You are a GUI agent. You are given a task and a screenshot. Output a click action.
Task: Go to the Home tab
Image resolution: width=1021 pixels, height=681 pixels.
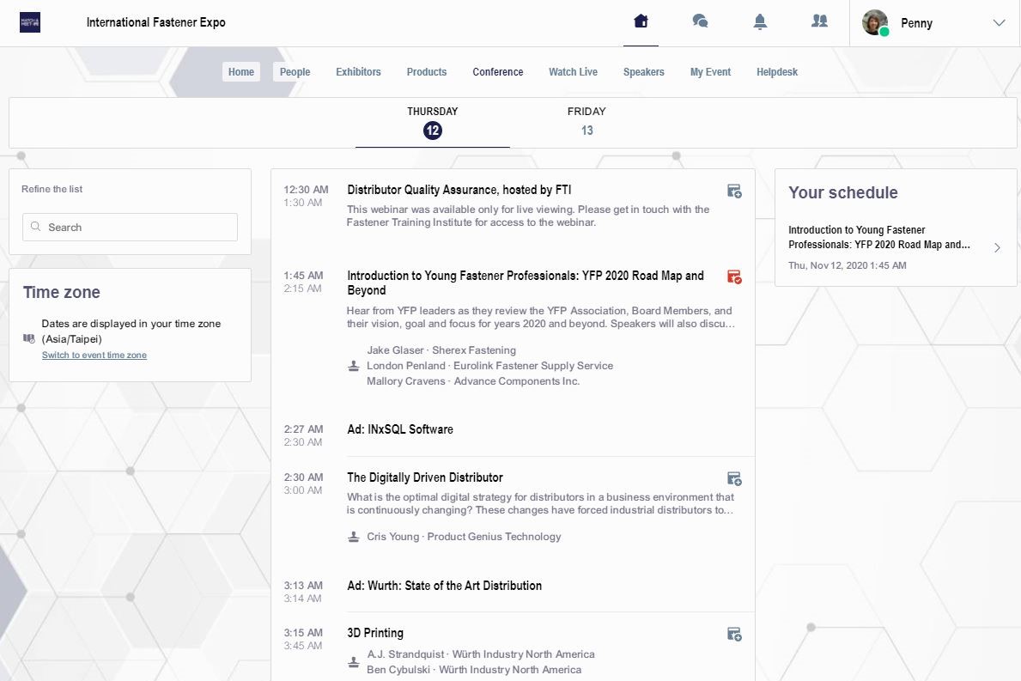[241, 71]
